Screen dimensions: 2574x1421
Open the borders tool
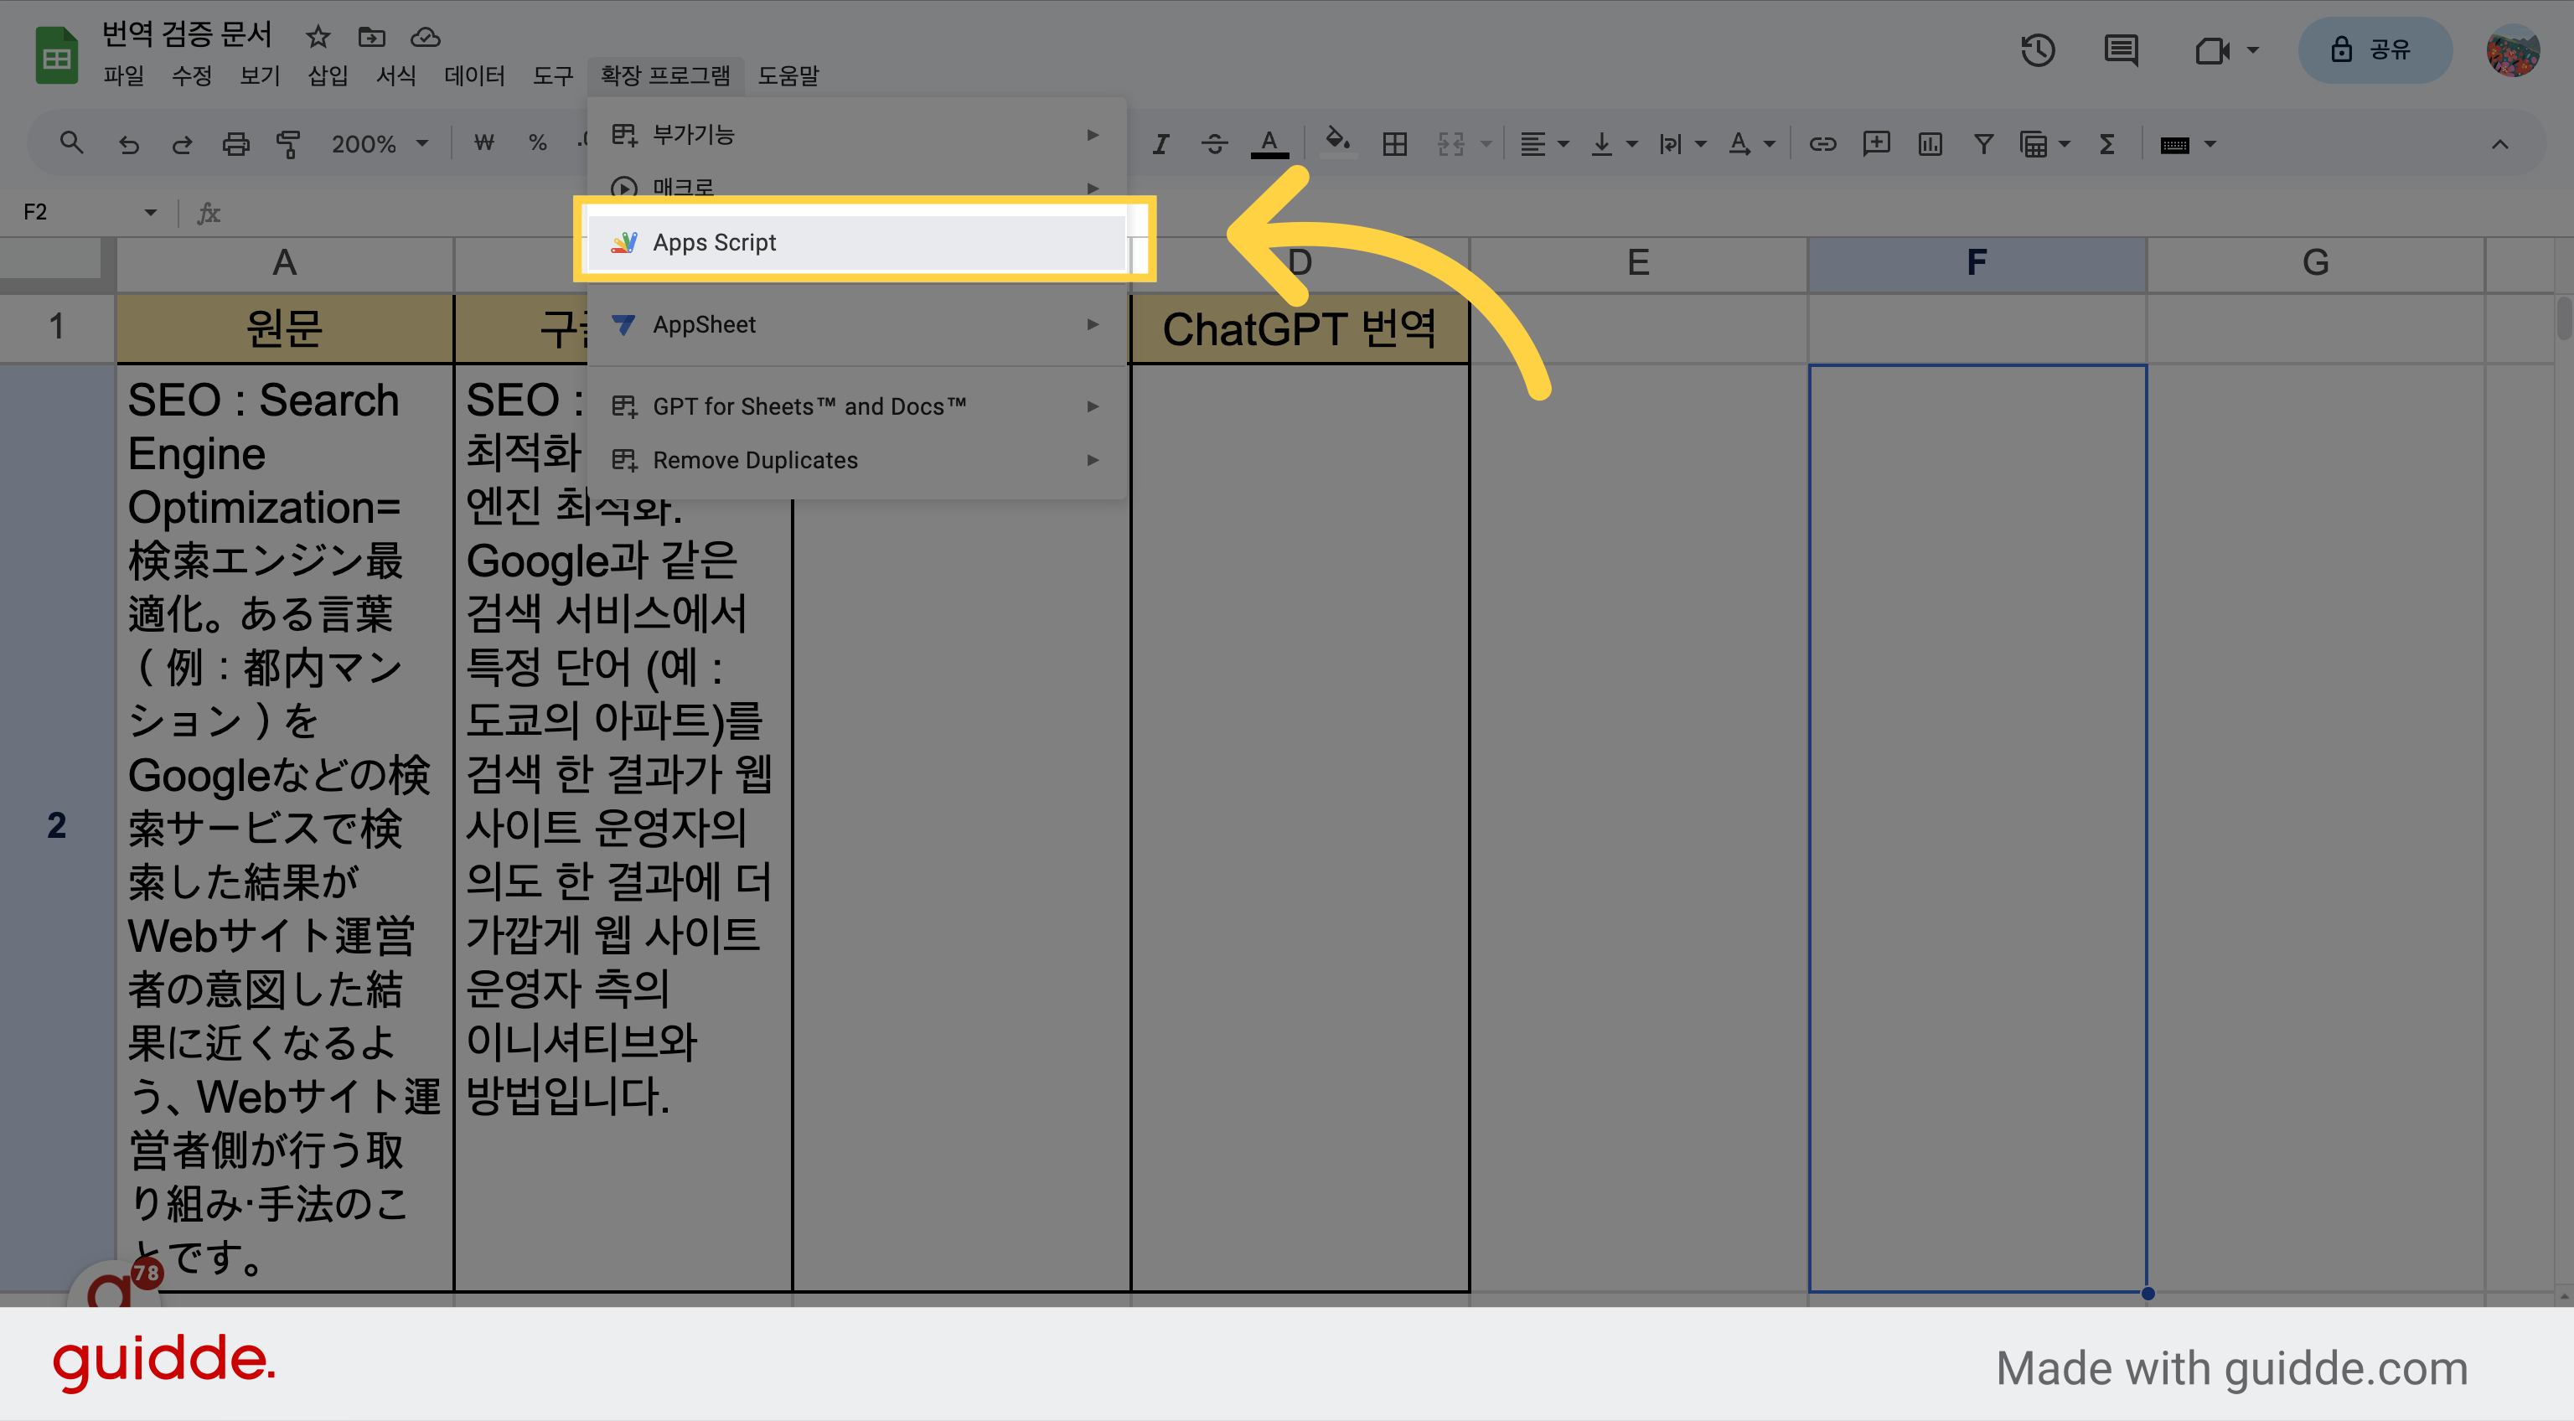click(1395, 144)
